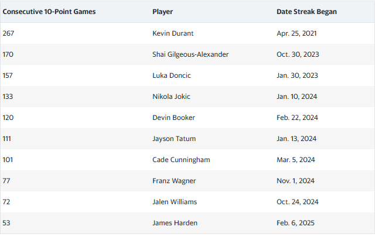The image size is (376, 237).
Task: Click the "Date Streak Began" column header
Action: click(x=306, y=12)
